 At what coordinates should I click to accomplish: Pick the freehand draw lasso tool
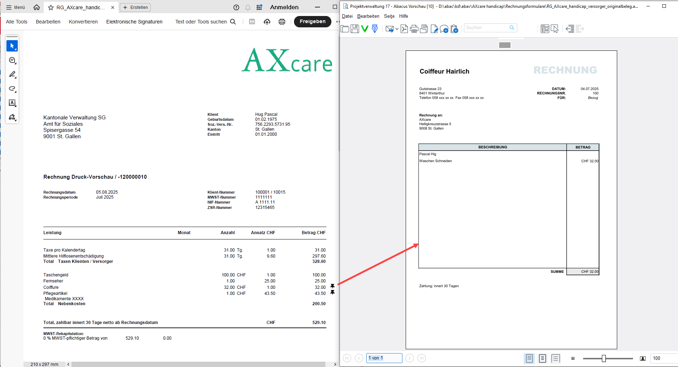12,89
